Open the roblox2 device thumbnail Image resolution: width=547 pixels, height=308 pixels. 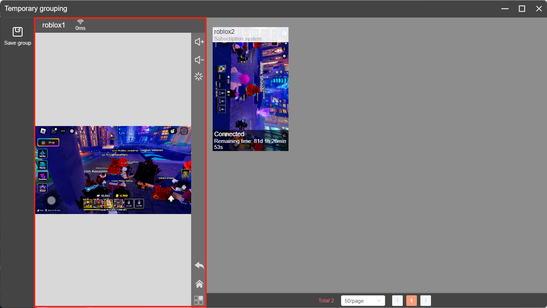click(x=250, y=89)
